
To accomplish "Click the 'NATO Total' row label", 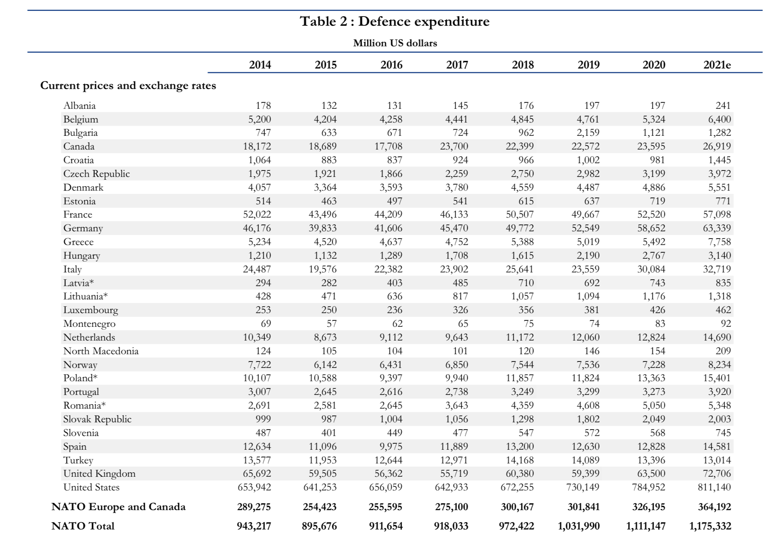I will pos(83,526).
